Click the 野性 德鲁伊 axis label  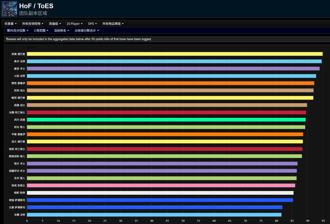[x=18, y=83]
